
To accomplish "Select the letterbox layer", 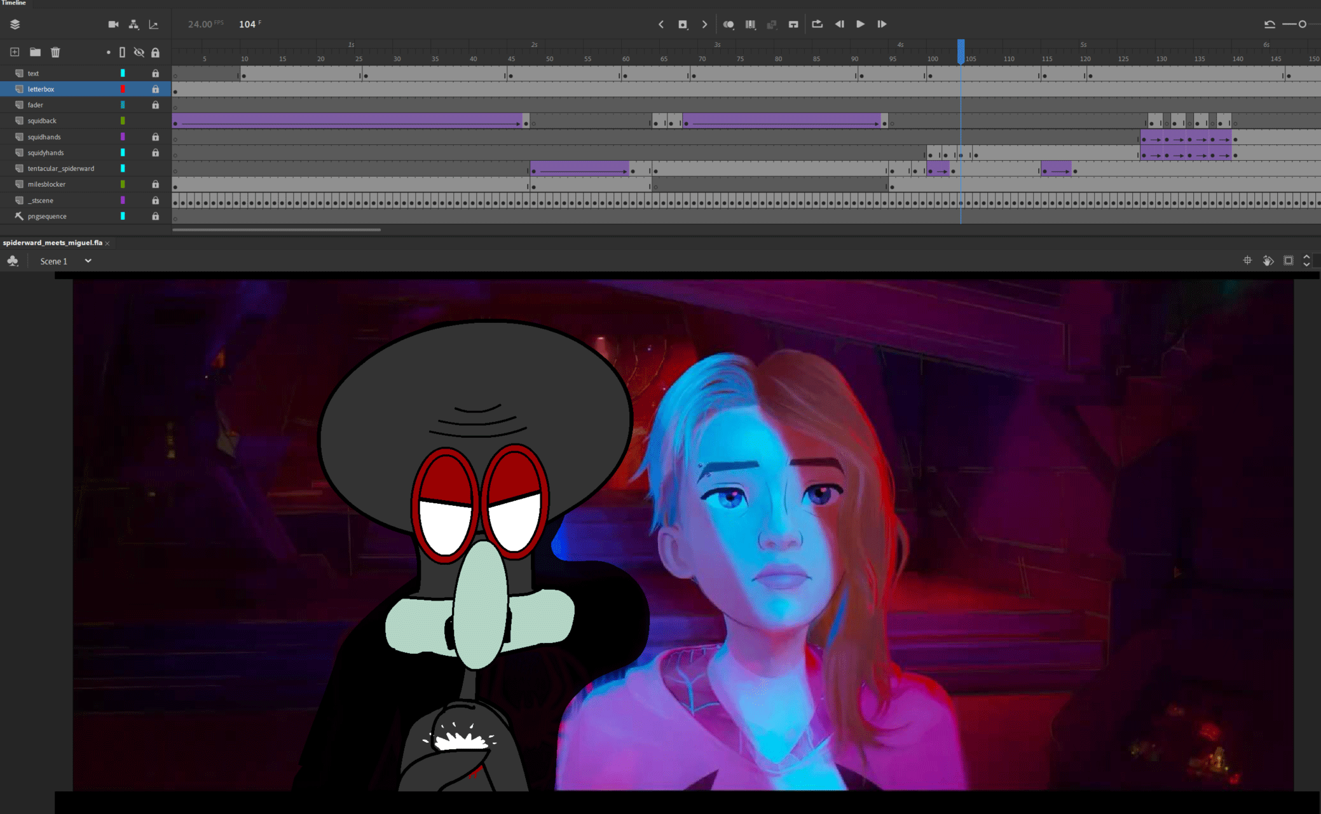I will point(41,89).
